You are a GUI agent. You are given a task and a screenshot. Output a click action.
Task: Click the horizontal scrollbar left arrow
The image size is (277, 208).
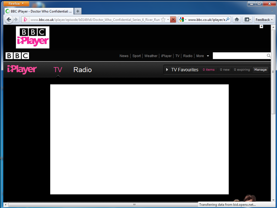6,205
